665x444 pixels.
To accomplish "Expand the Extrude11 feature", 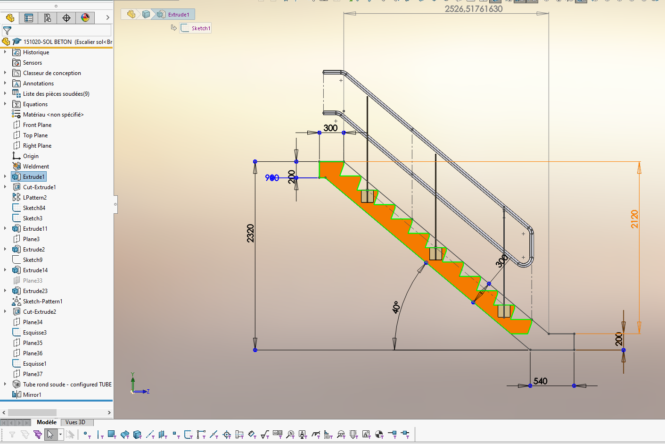I will [5, 229].
